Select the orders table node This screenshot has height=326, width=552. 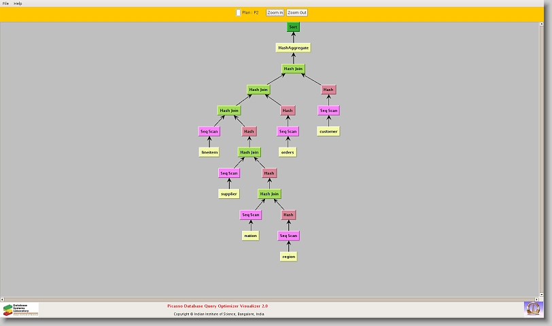point(288,152)
